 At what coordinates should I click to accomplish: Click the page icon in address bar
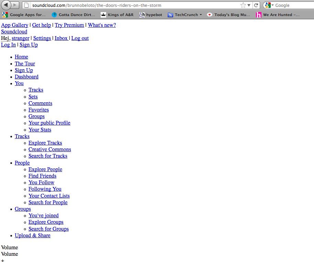click(26, 5)
